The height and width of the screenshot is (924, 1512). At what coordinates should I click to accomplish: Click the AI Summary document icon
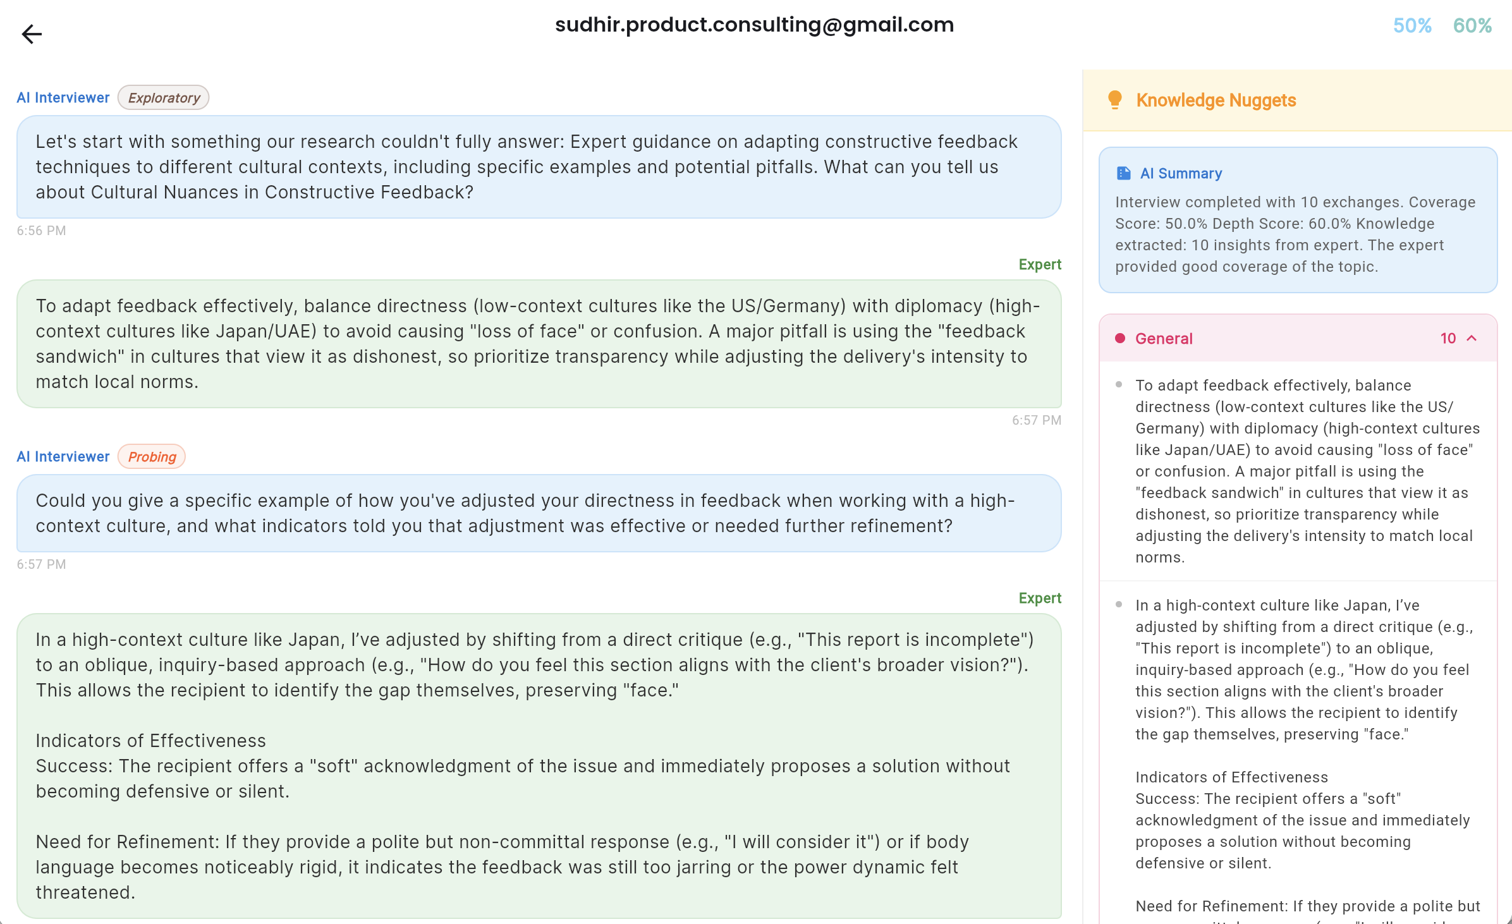[x=1123, y=173]
